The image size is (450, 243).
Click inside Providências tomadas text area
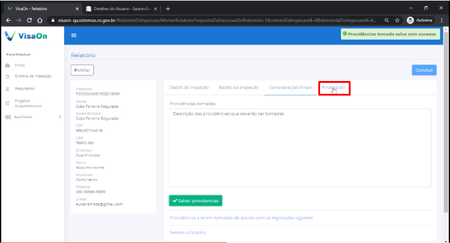point(300,148)
